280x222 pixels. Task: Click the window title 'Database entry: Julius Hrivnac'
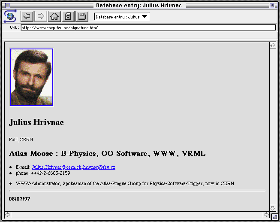click(139, 5)
